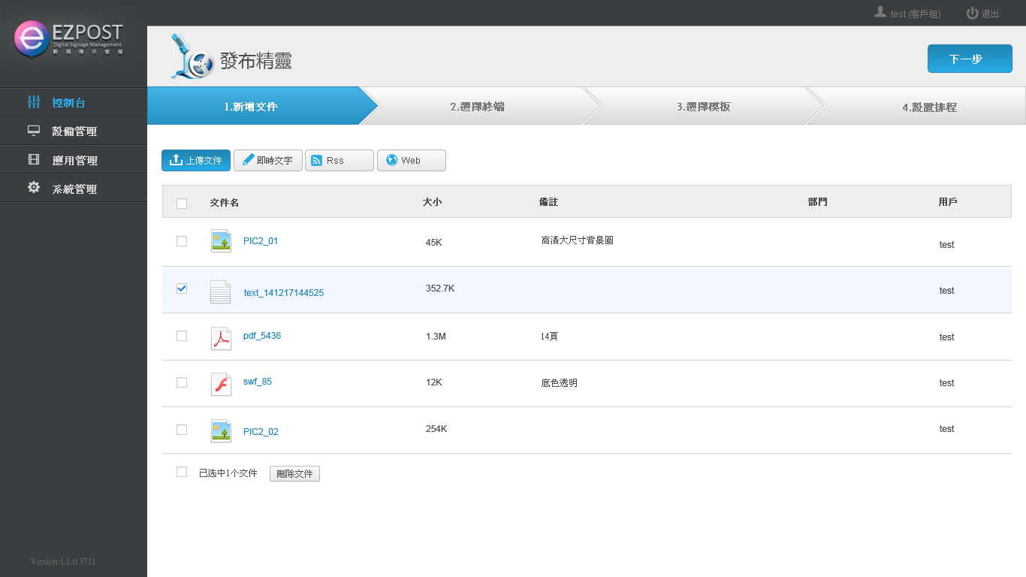Check the box for PIC2_02
Screen dimensions: 1026x577
(182, 430)
